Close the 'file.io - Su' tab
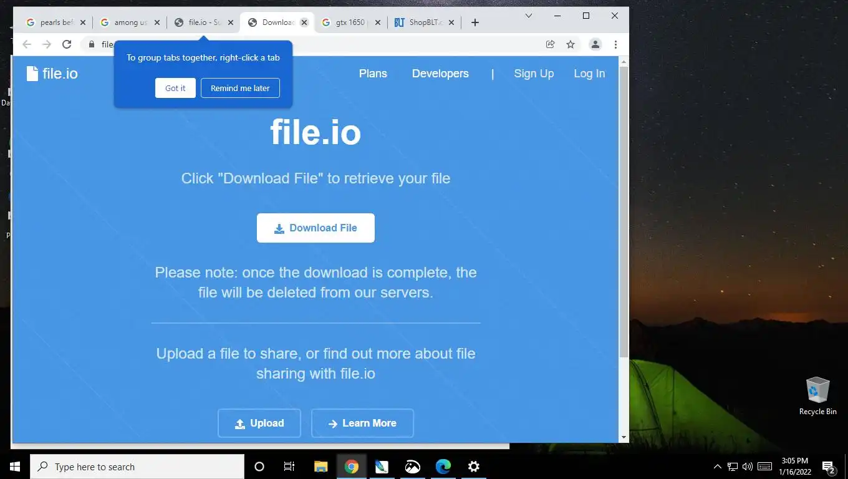Image resolution: width=848 pixels, height=479 pixels. (x=231, y=22)
